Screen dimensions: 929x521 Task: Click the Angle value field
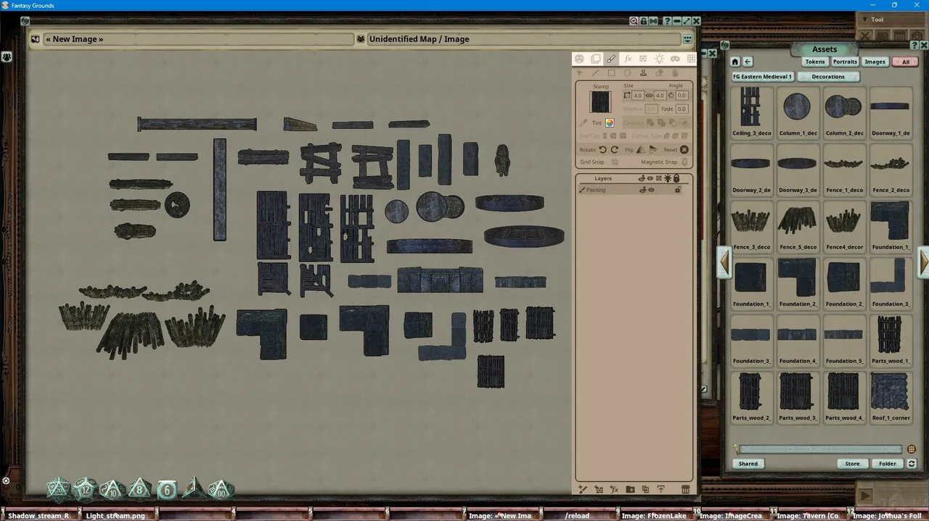(682, 96)
